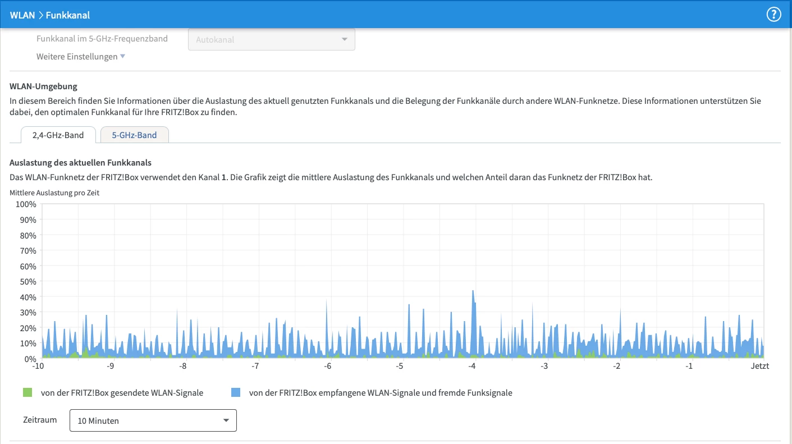Open the Zeitraum dropdown showing 10 Minuten
Screen dimensions: 792x444
(x=153, y=420)
